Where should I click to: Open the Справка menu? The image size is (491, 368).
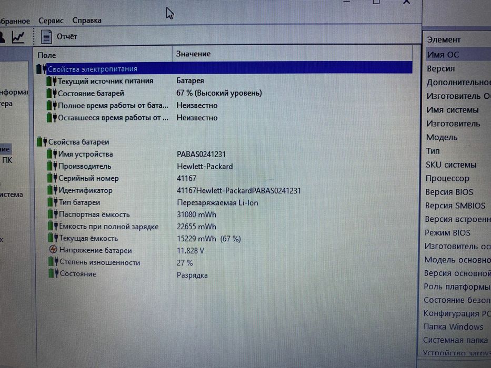pyautogui.click(x=87, y=21)
